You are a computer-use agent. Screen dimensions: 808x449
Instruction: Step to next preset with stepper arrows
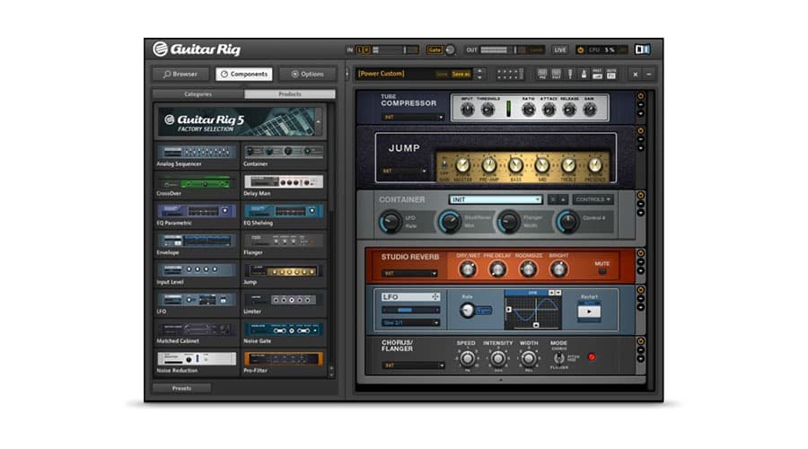pos(479,77)
